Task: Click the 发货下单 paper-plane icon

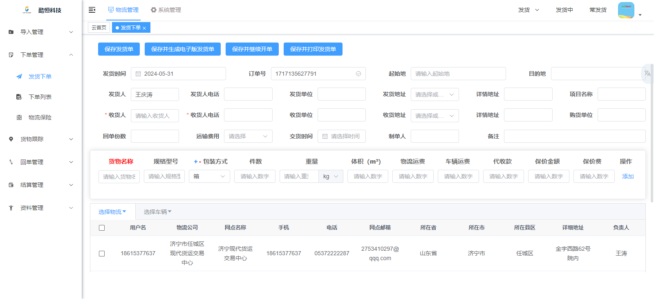Action: 19,76
